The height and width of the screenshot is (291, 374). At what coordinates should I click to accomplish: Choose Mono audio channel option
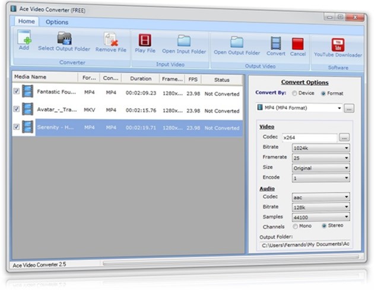click(296, 226)
